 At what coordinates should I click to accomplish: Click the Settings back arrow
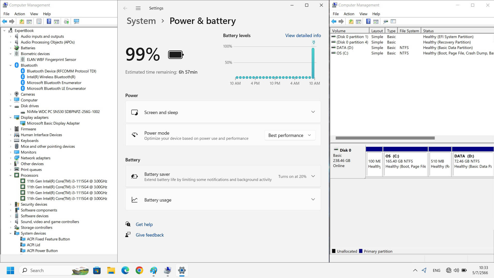tap(125, 8)
